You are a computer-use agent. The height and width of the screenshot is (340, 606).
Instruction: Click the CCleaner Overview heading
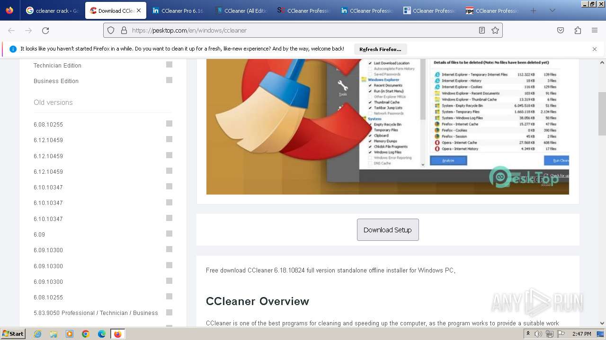258,301
